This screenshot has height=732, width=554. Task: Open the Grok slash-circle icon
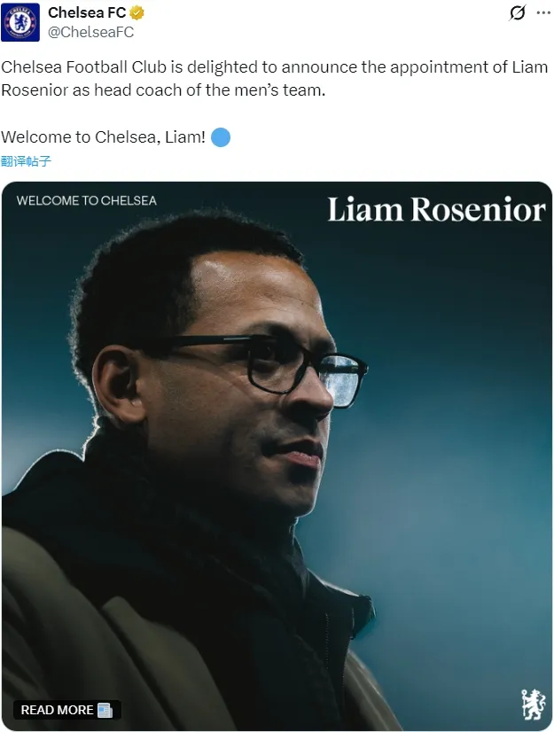pos(517,12)
